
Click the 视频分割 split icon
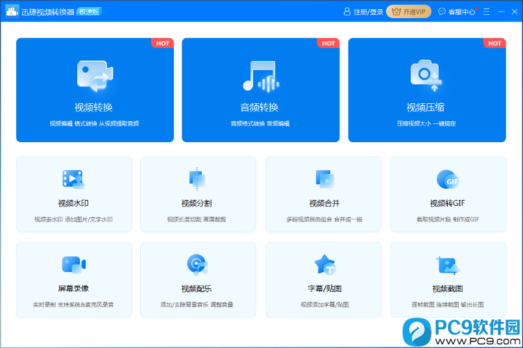[x=197, y=179]
